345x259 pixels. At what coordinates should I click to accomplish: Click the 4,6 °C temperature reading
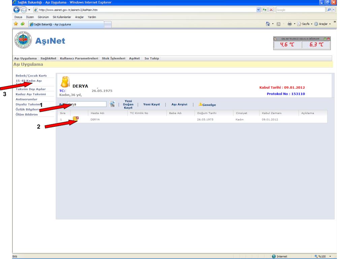[287, 45]
